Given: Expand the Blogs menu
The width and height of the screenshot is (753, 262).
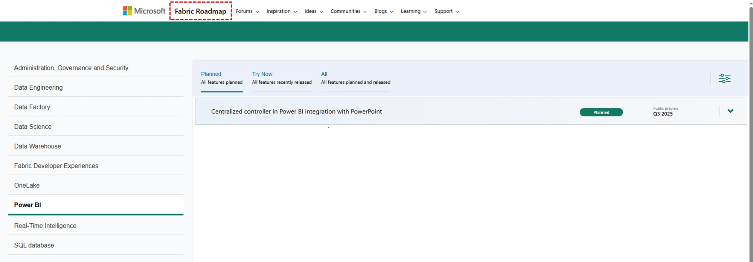Looking at the screenshot, I should click(383, 11).
